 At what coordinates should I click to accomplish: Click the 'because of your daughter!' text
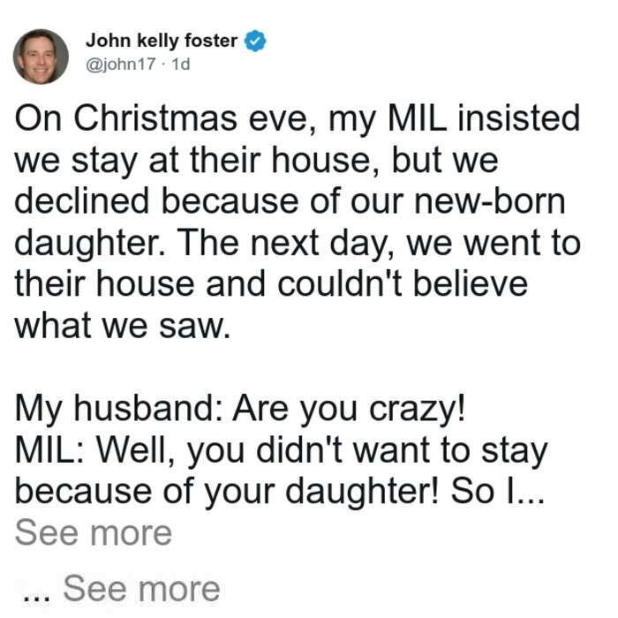point(227,493)
